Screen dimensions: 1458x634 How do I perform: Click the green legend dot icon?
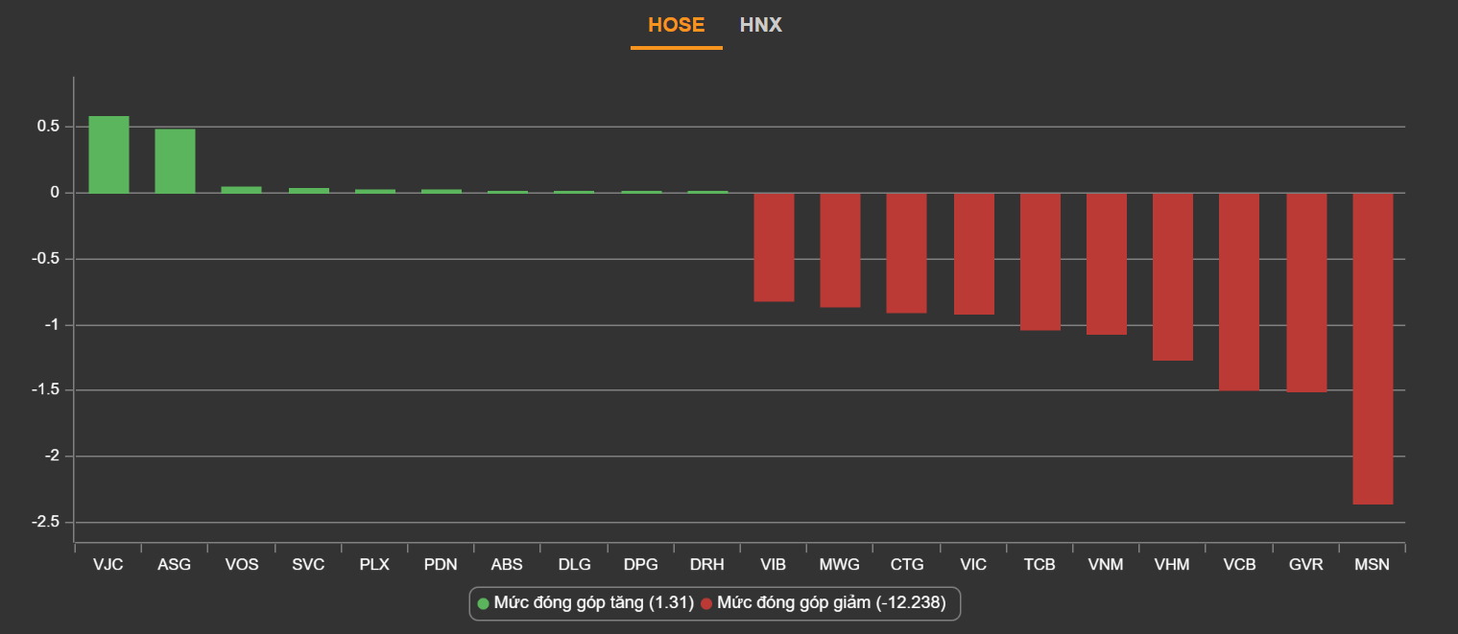click(x=484, y=603)
